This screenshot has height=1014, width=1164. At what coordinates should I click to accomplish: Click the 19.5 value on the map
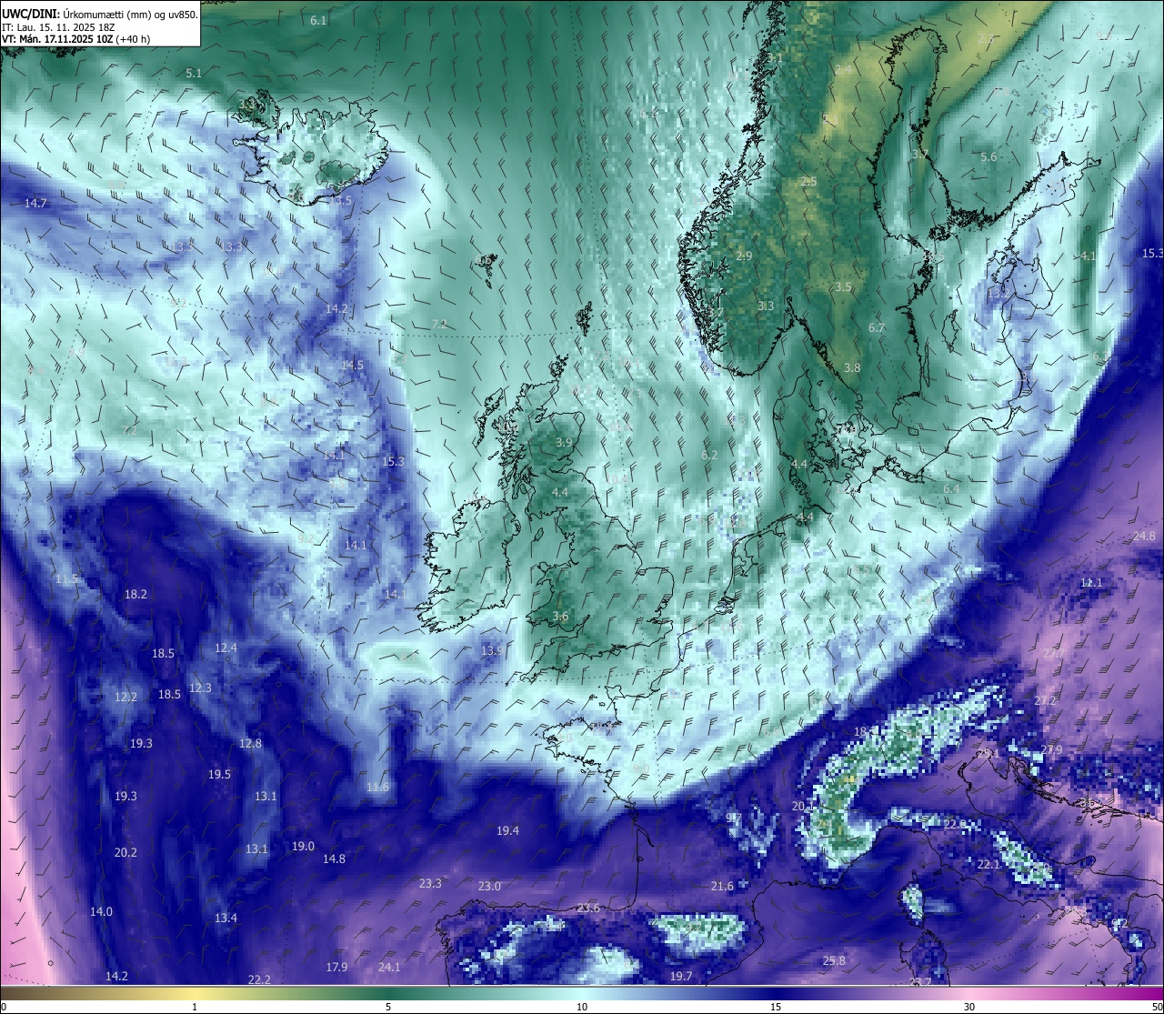coord(219,774)
